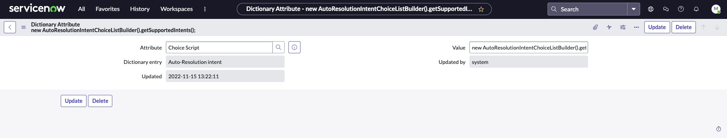Look up Attribute using magnifier icon

pos(279,47)
